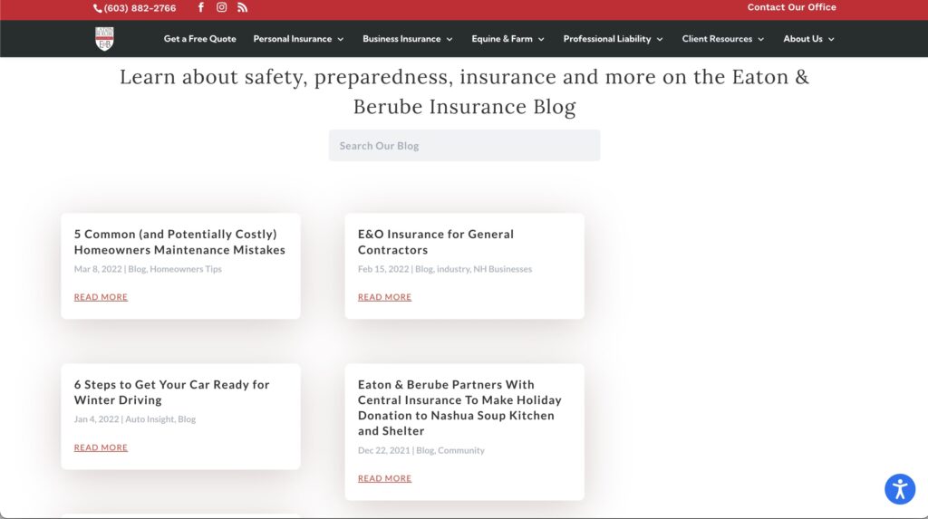
Task: Expand the Business Insurance menu
Action: [x=407, y=39]
